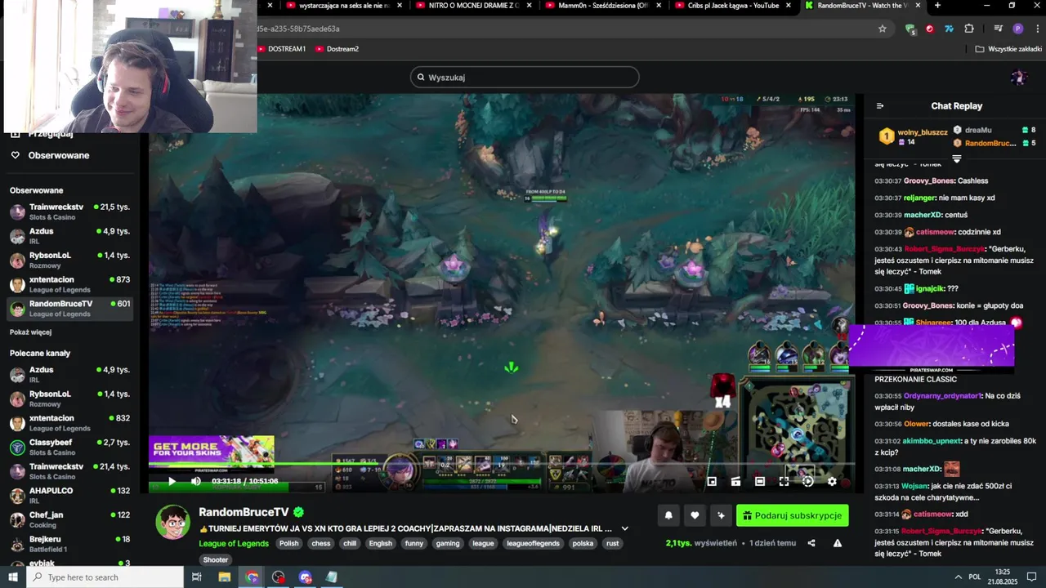Open media control icon in Chrome
This screenshot has height=588, width=1046.
point(998,29)
